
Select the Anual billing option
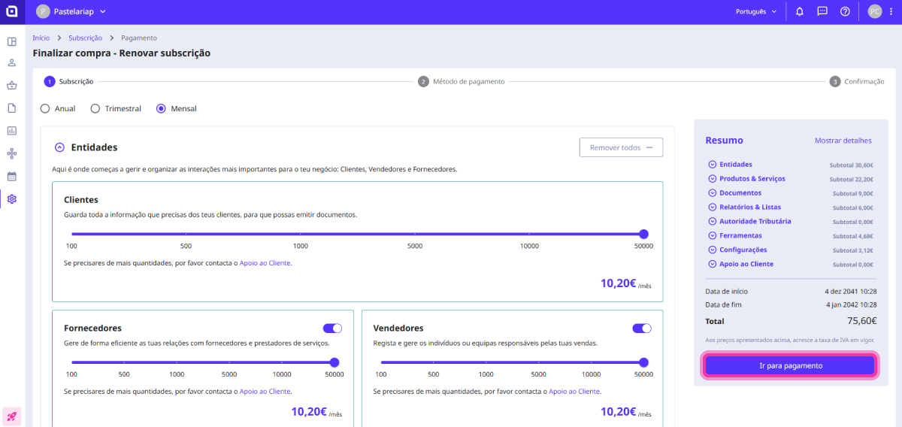45,108
